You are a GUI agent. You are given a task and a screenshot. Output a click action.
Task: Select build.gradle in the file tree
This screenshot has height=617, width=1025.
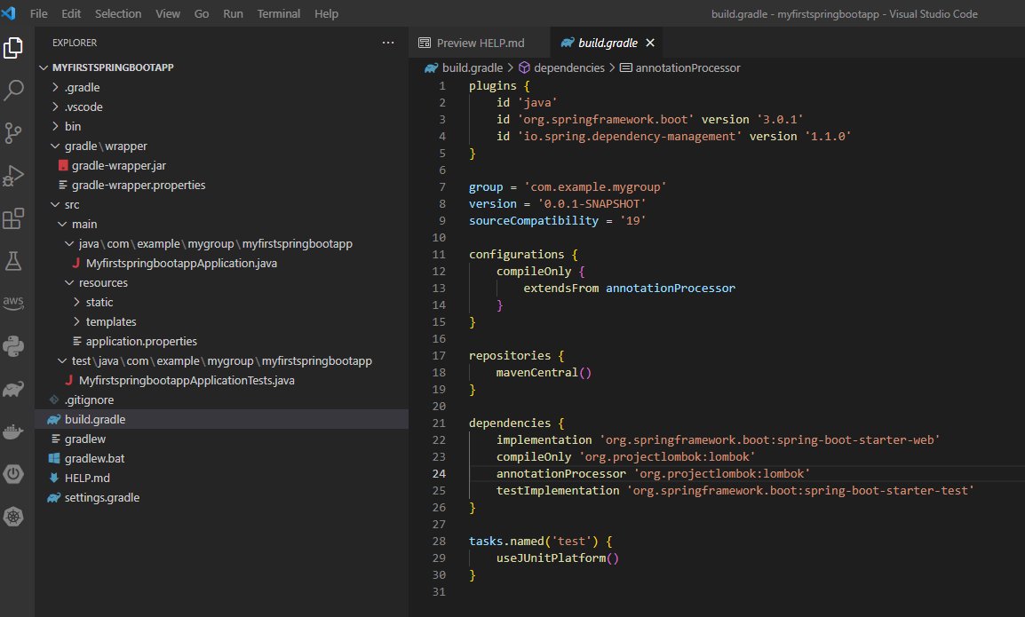[222, 419]
